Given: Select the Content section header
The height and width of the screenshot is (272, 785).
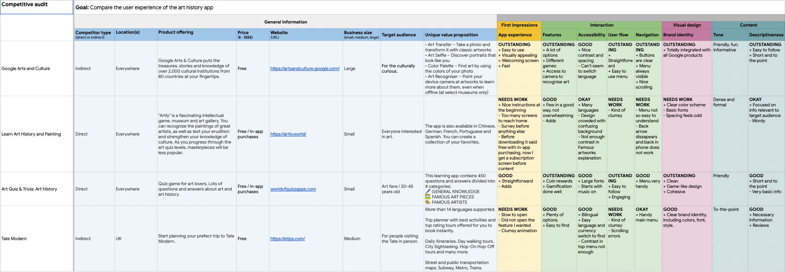Looking at the screenshot, I should 748,25.
